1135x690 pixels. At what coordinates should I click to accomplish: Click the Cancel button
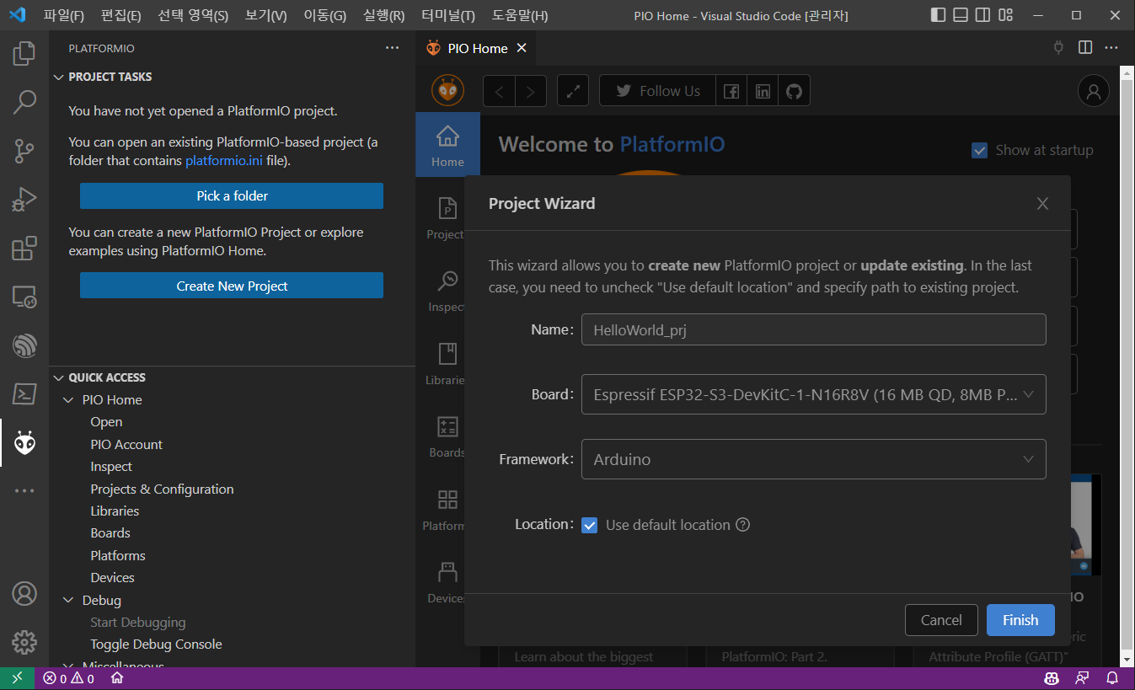click(x=941, y=620)
